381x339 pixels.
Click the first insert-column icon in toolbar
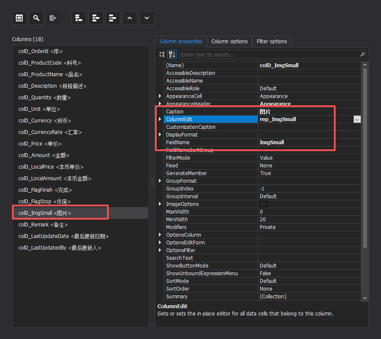[79, 18]
